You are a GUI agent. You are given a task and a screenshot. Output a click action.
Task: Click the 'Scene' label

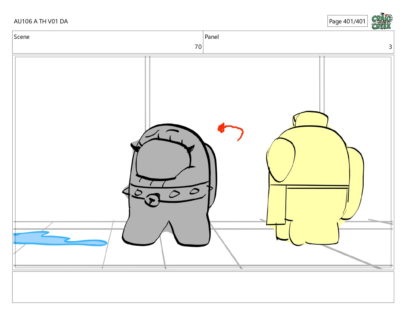click(22, 37)
